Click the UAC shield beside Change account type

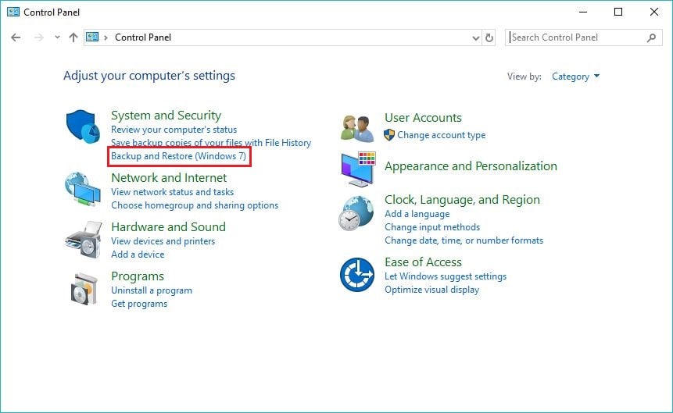[388, 135]
